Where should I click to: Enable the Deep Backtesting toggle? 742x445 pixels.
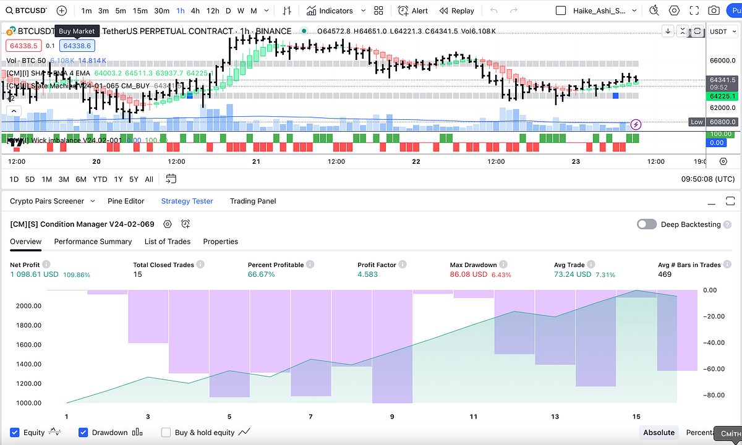[647, 224]
